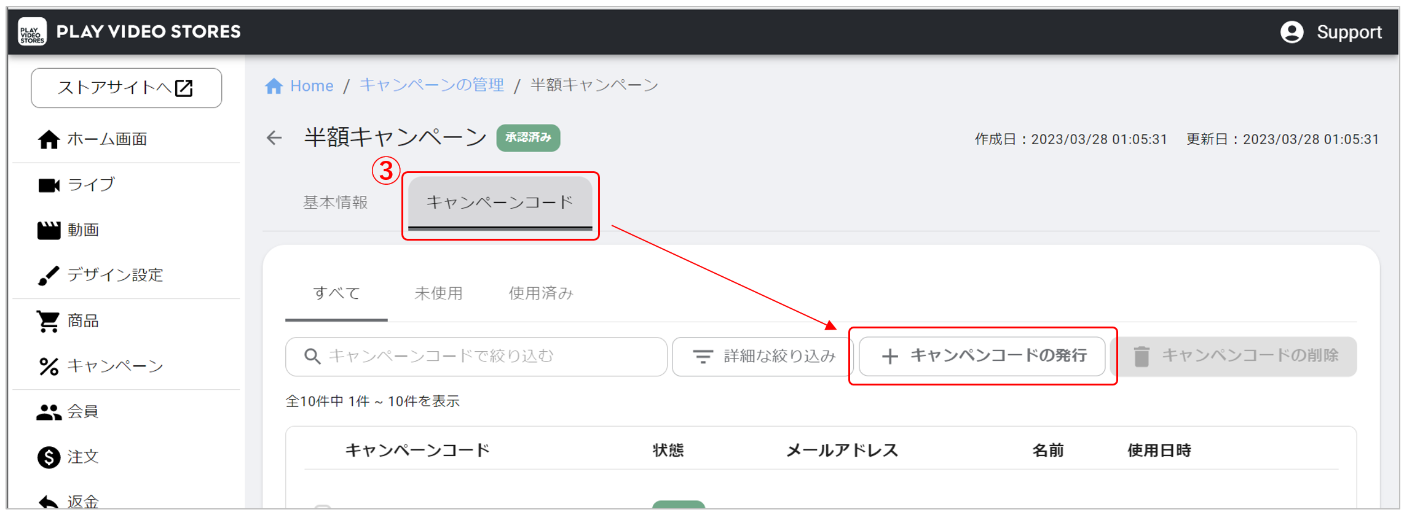The width and height of the screenshot is (1404, 515).
Task: Click the 全10件中 1件 ~ 10件を表示 text
Action: pos(373,401)
